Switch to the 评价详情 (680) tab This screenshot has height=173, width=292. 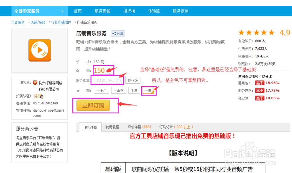click(x=139, y=127)
